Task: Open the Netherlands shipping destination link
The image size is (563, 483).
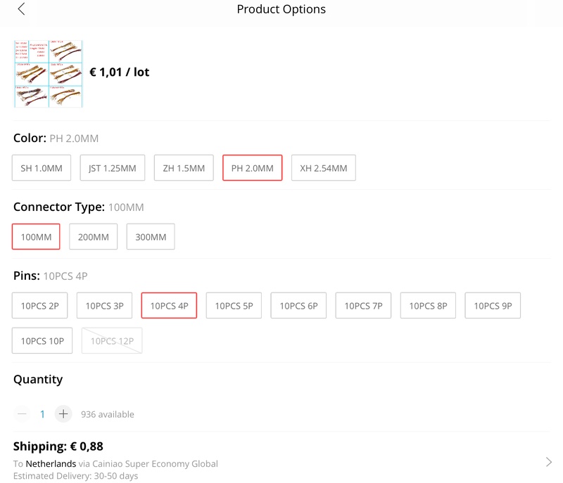Action: 50,464
